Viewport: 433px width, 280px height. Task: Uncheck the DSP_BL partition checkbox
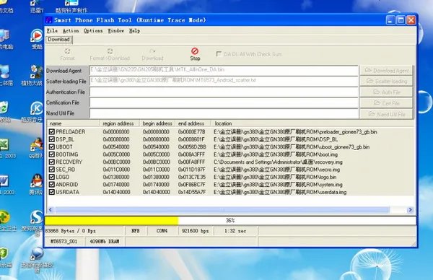pos(52,139)
